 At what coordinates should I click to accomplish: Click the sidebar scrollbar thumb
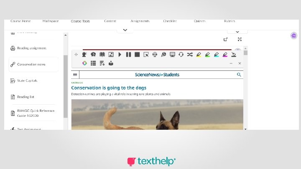tap(66, 86)
